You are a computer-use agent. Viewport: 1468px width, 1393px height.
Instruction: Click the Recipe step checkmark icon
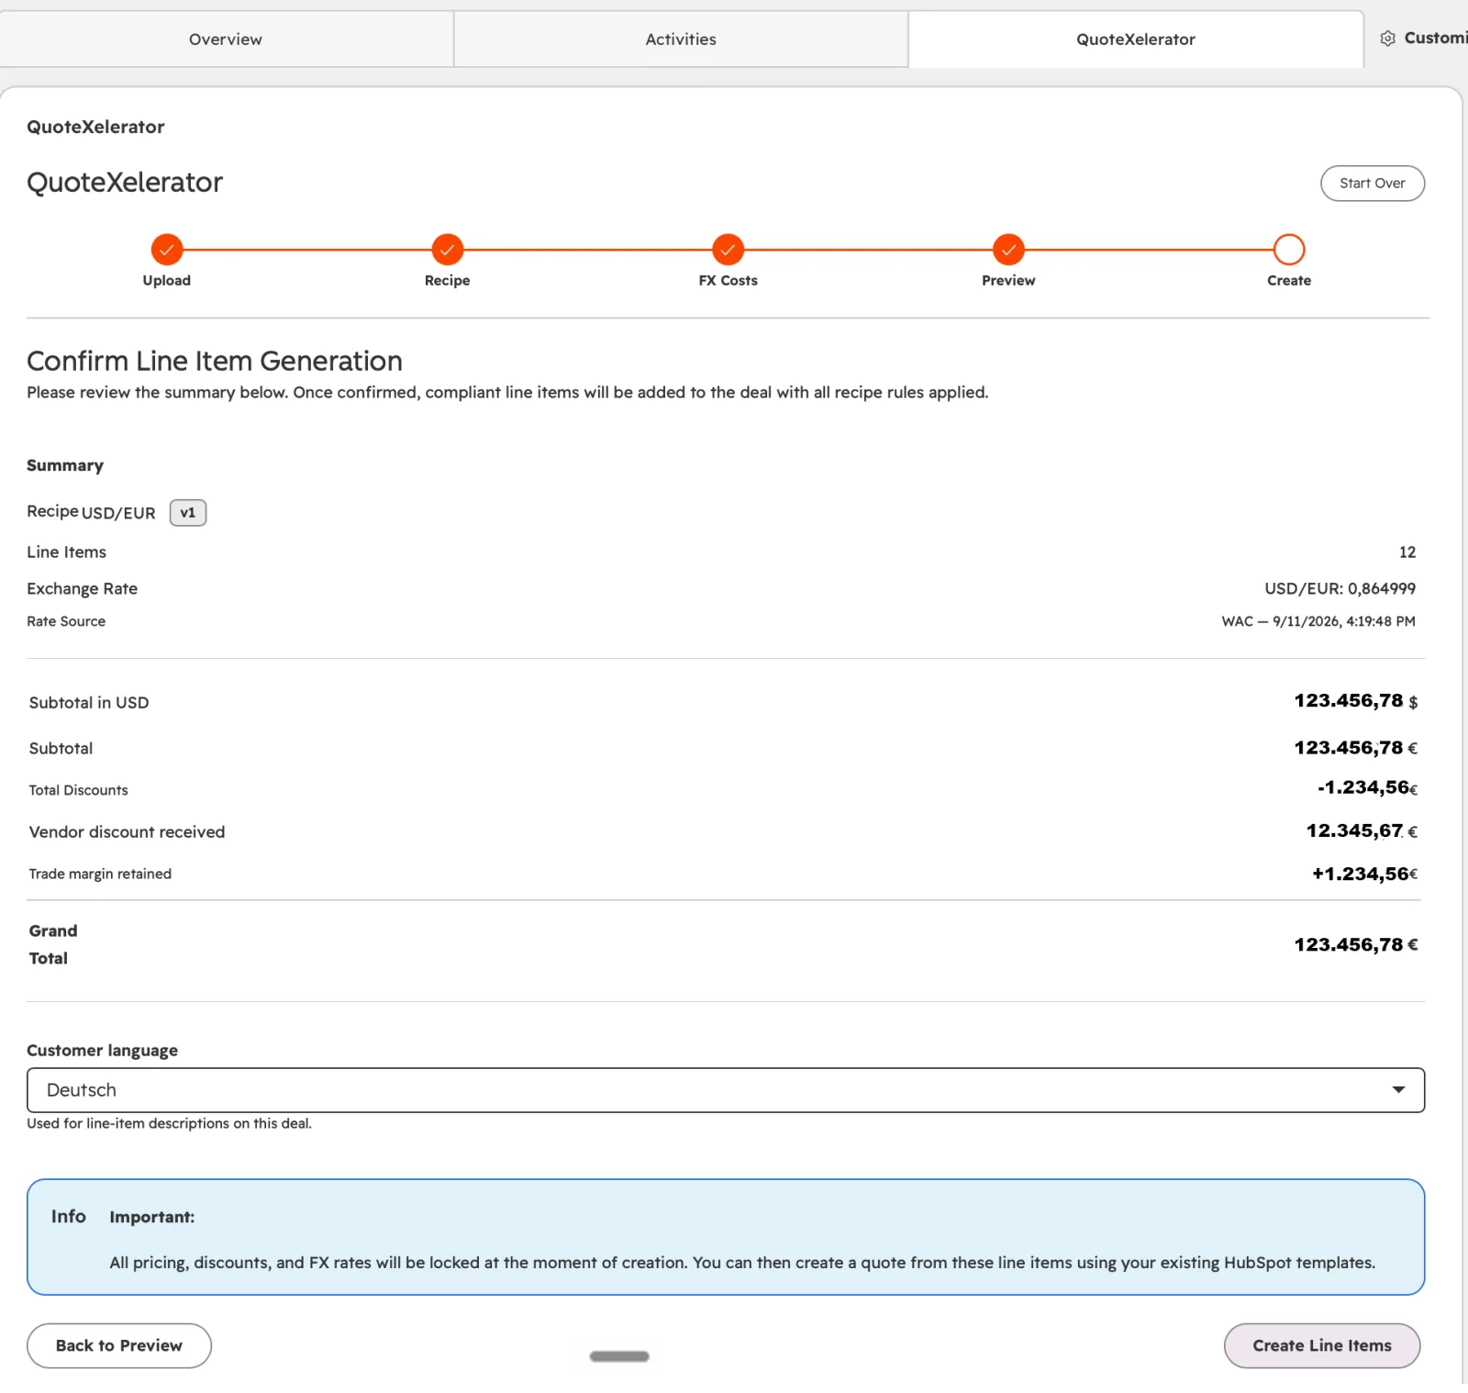(x=448, y=249)
